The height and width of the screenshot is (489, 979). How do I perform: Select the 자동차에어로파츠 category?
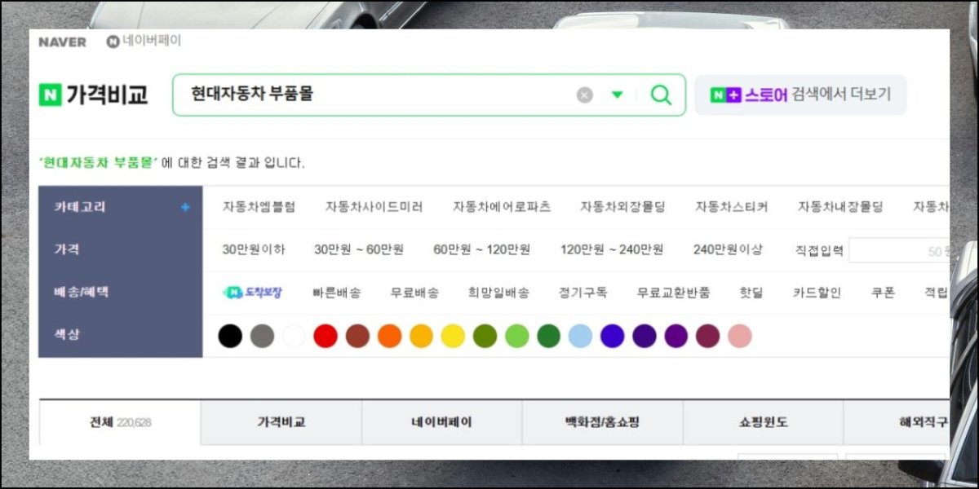pyautogui.click(x=502, y=207)
